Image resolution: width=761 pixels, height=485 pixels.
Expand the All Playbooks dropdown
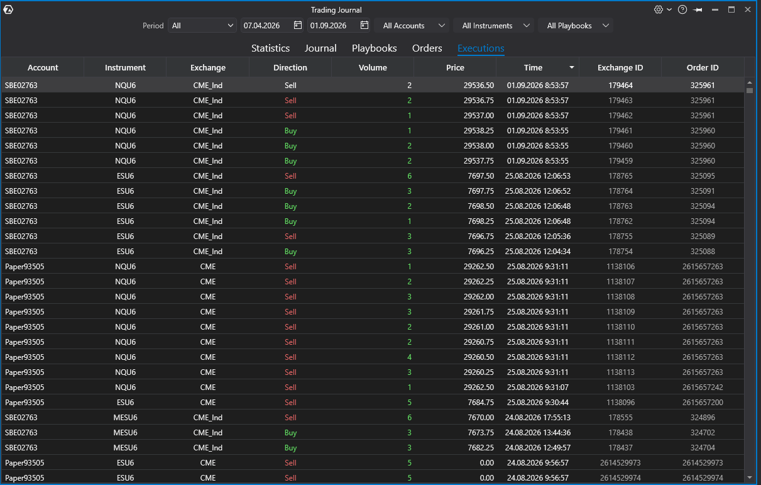pyautogui.click(x=576, y=26)
